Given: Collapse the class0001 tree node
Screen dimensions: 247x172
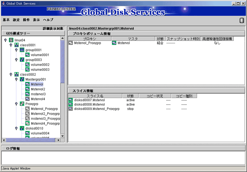Looking at the screenshot, I should (11, 45).
